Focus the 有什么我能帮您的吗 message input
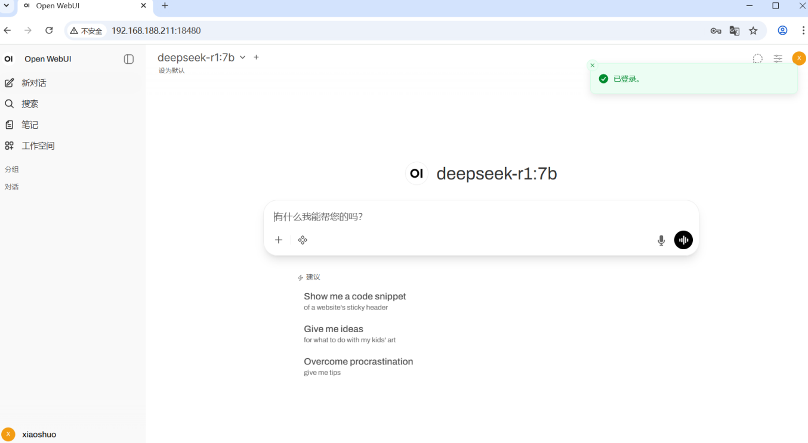The image size is (808, 443). coord(481,216)
